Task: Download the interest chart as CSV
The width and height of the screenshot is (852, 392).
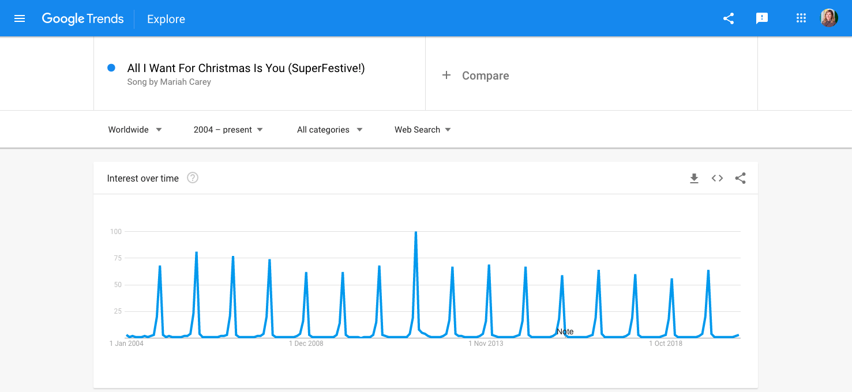Action: [694, 179]
